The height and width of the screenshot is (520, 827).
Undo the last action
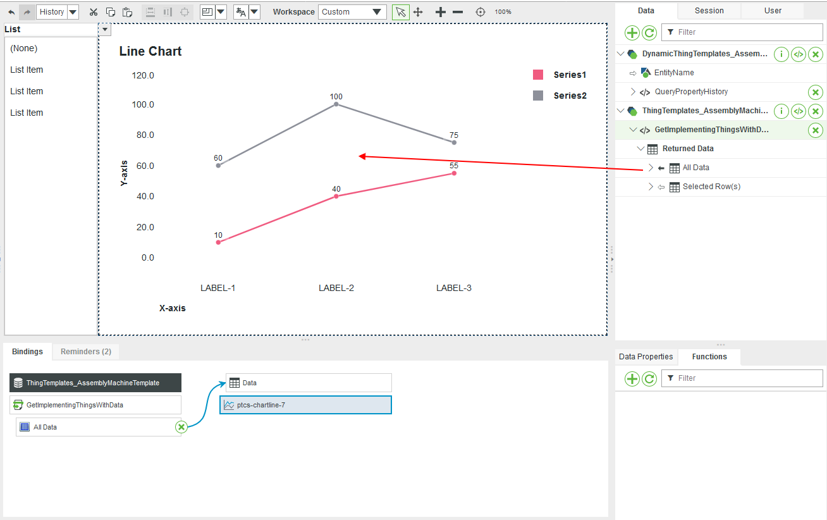10,11
